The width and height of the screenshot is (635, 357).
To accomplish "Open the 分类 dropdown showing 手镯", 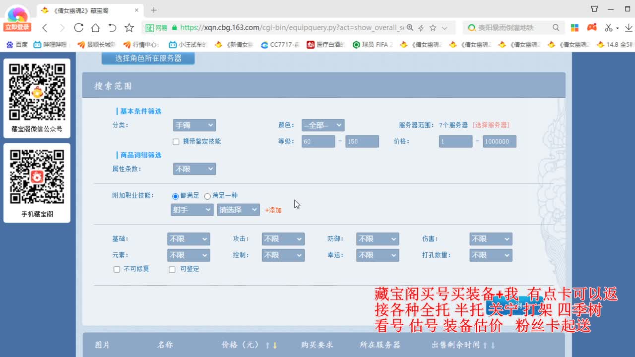I will 194,125.
